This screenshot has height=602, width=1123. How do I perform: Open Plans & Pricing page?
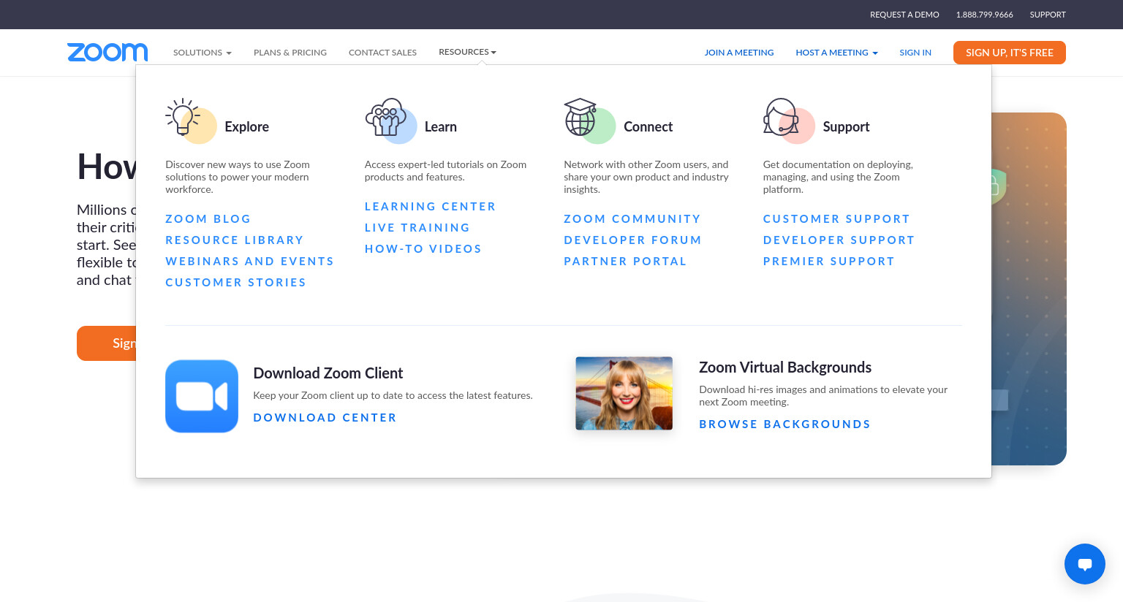tap(290, 53)
